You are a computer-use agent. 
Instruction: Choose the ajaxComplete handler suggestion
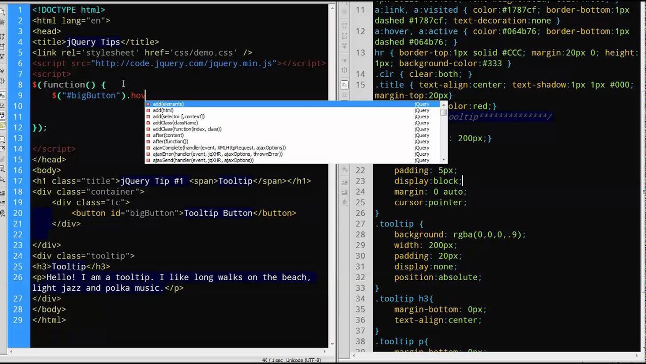click(292, 148)
